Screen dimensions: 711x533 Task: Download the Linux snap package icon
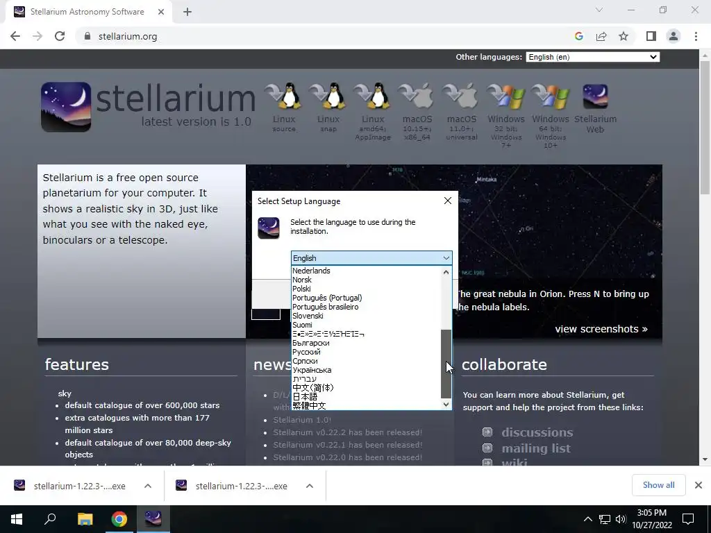tap(328, 96)
